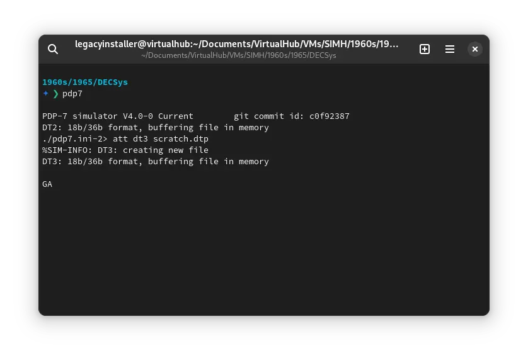Click the typed pdp7 command
The width and height of the screenshot is (528, 358).
[72, 94]
